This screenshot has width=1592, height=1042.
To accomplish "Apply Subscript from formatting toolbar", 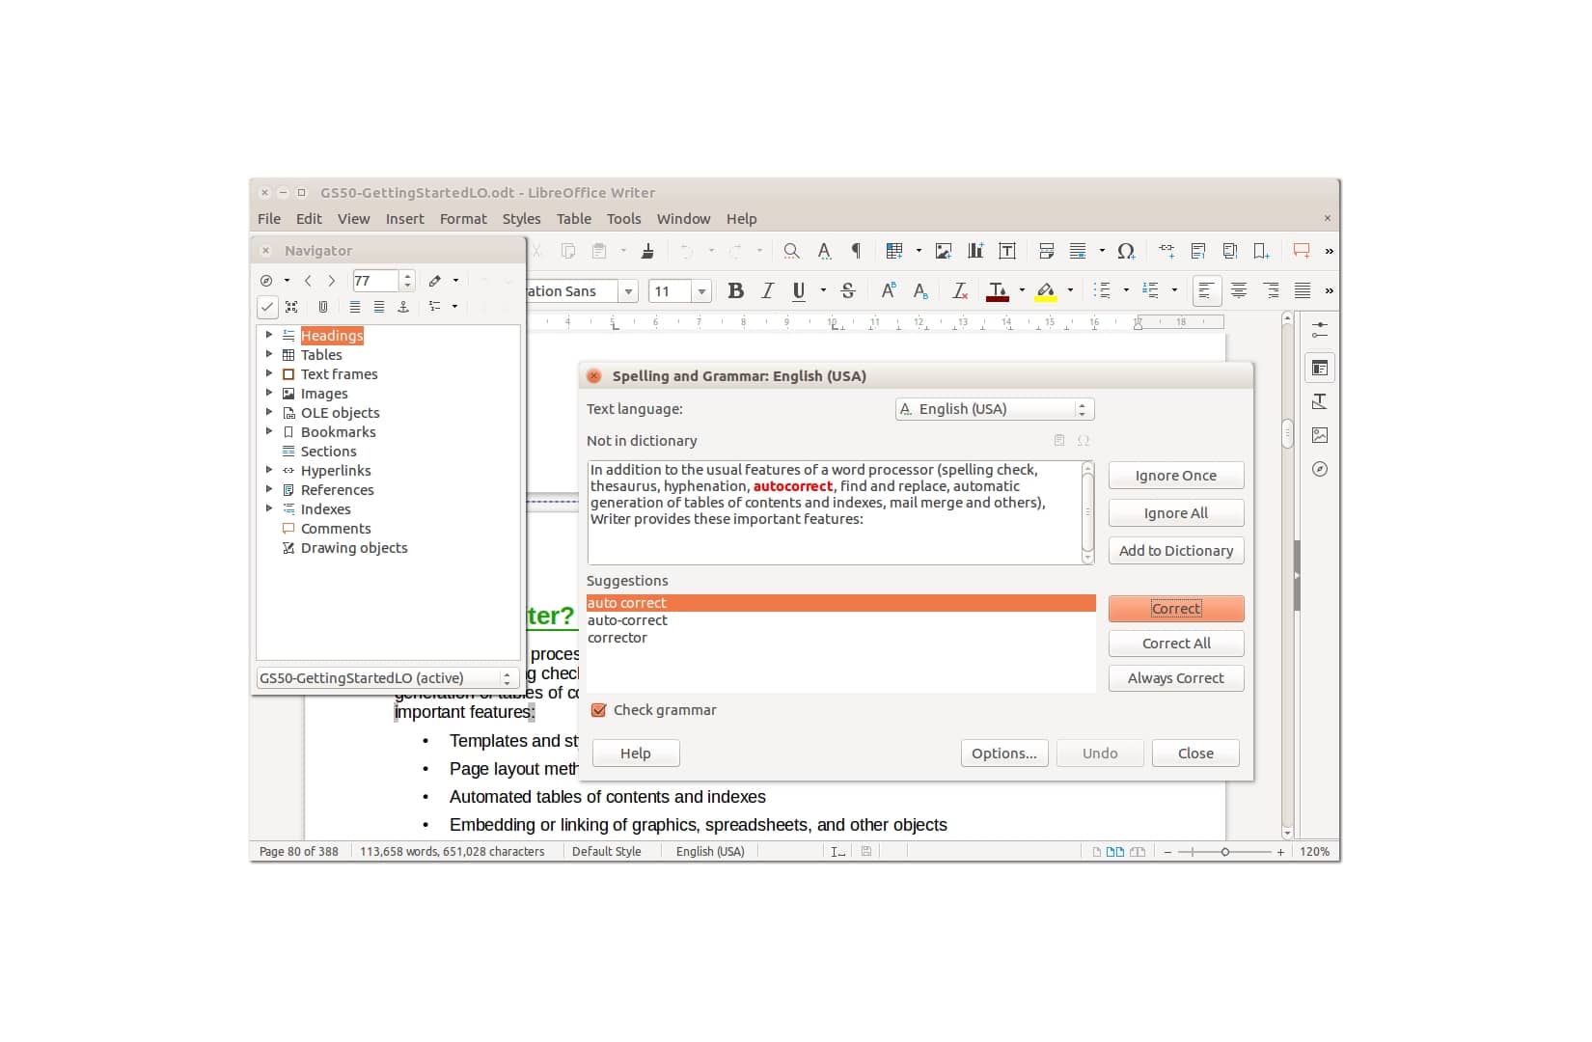I will [x=920, y=290].
